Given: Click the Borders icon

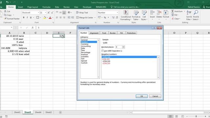Looking at the screenshot, I should [x=38, y=17].
